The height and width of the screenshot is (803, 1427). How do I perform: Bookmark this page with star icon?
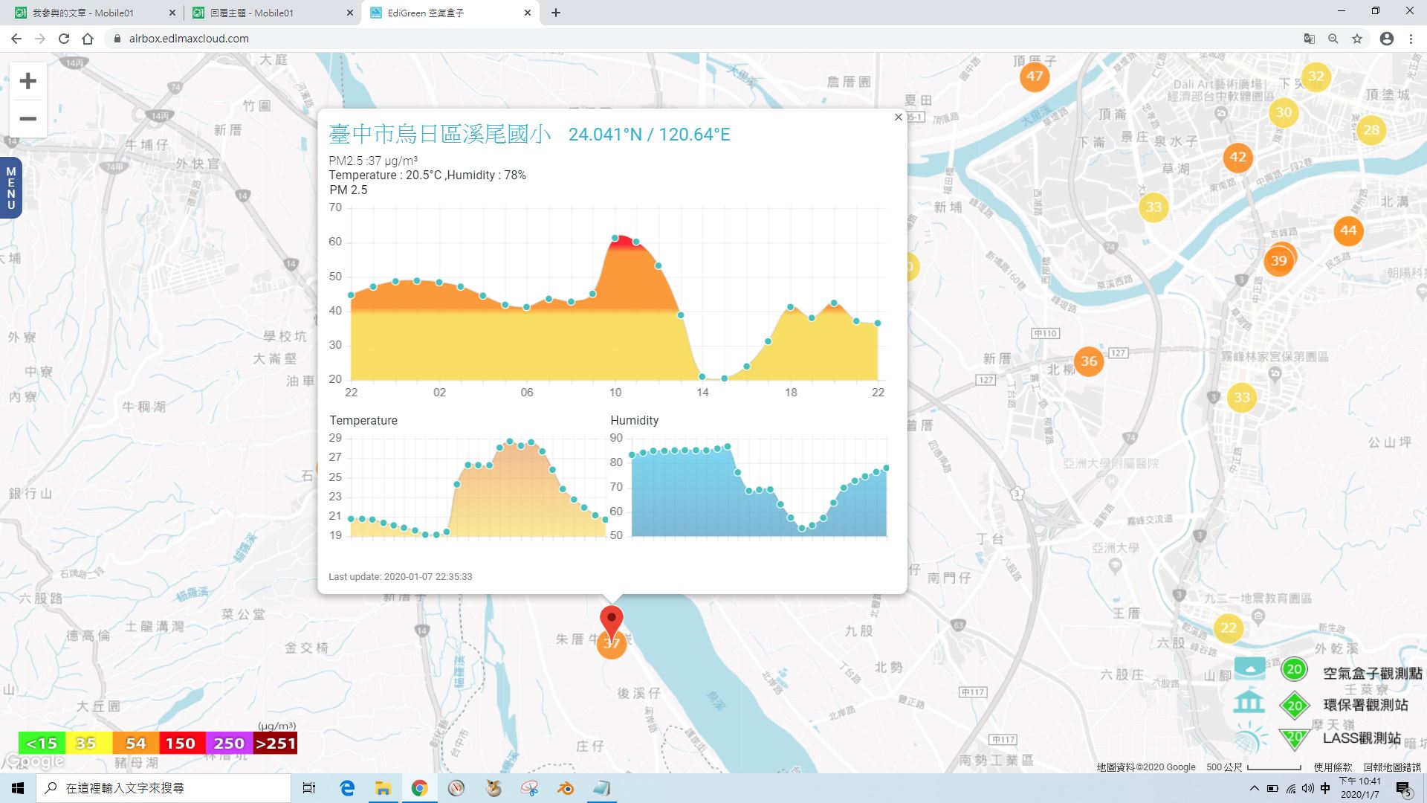pyautogui.click(x=1357, y=39)
